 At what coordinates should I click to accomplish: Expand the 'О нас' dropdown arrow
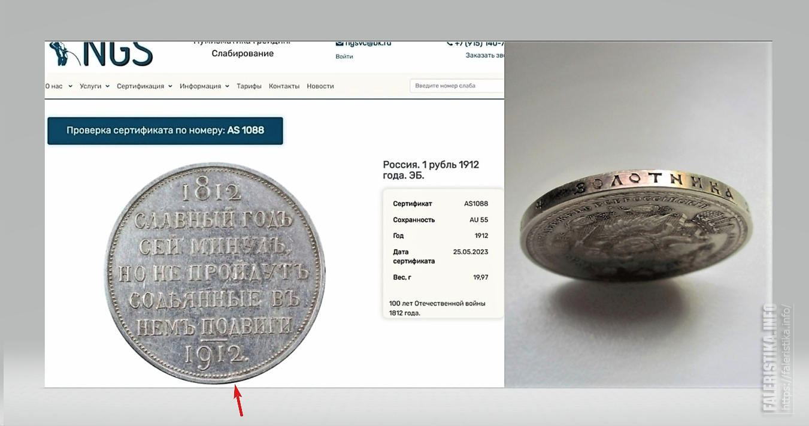[70, 86]
